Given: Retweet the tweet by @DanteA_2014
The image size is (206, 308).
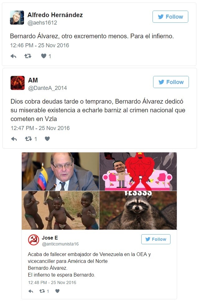Looking at the screenshot, I should pos(28,139).
